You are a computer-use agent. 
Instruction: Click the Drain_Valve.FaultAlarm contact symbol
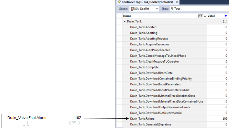[x=26, y=123]
